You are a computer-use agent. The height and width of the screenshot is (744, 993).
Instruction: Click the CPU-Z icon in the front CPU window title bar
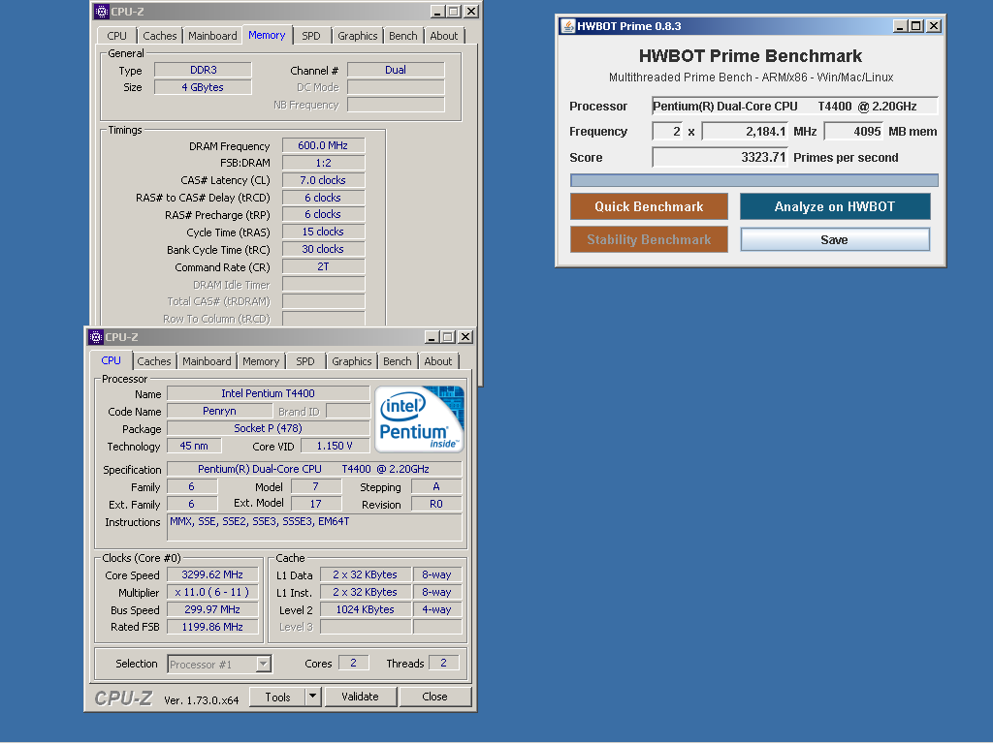pos(96,336)
